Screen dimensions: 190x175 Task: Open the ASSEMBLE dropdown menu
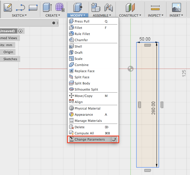pyautogui.click(x=102, y=15)
